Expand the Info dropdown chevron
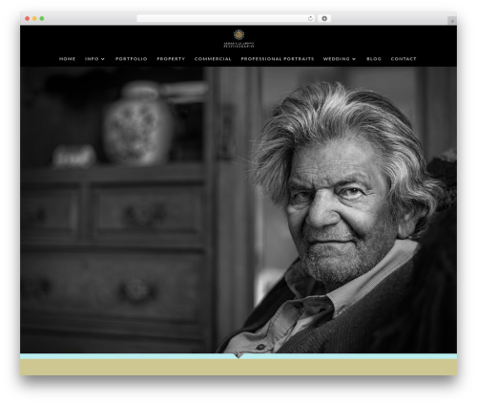This screenshot has height=404, width=477. click(x=103, y=59)
